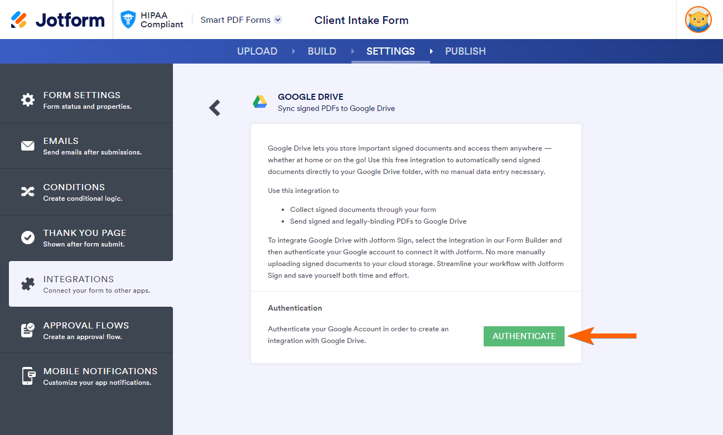Switch to the Build tab
The height and width of the screenshot is (435, 723).
(322, 51)
